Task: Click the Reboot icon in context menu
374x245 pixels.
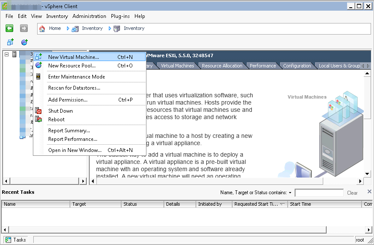Action: [39, 120]
